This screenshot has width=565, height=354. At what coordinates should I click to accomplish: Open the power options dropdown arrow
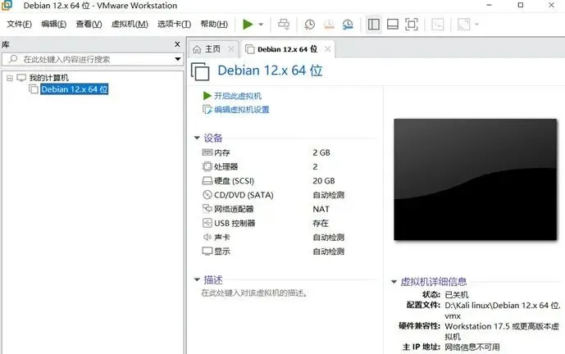tap(261, 25)
